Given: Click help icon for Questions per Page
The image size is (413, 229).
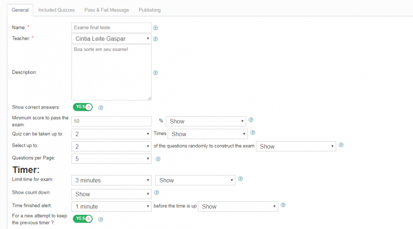Looking at the screenshot, I should pos(158,159).
